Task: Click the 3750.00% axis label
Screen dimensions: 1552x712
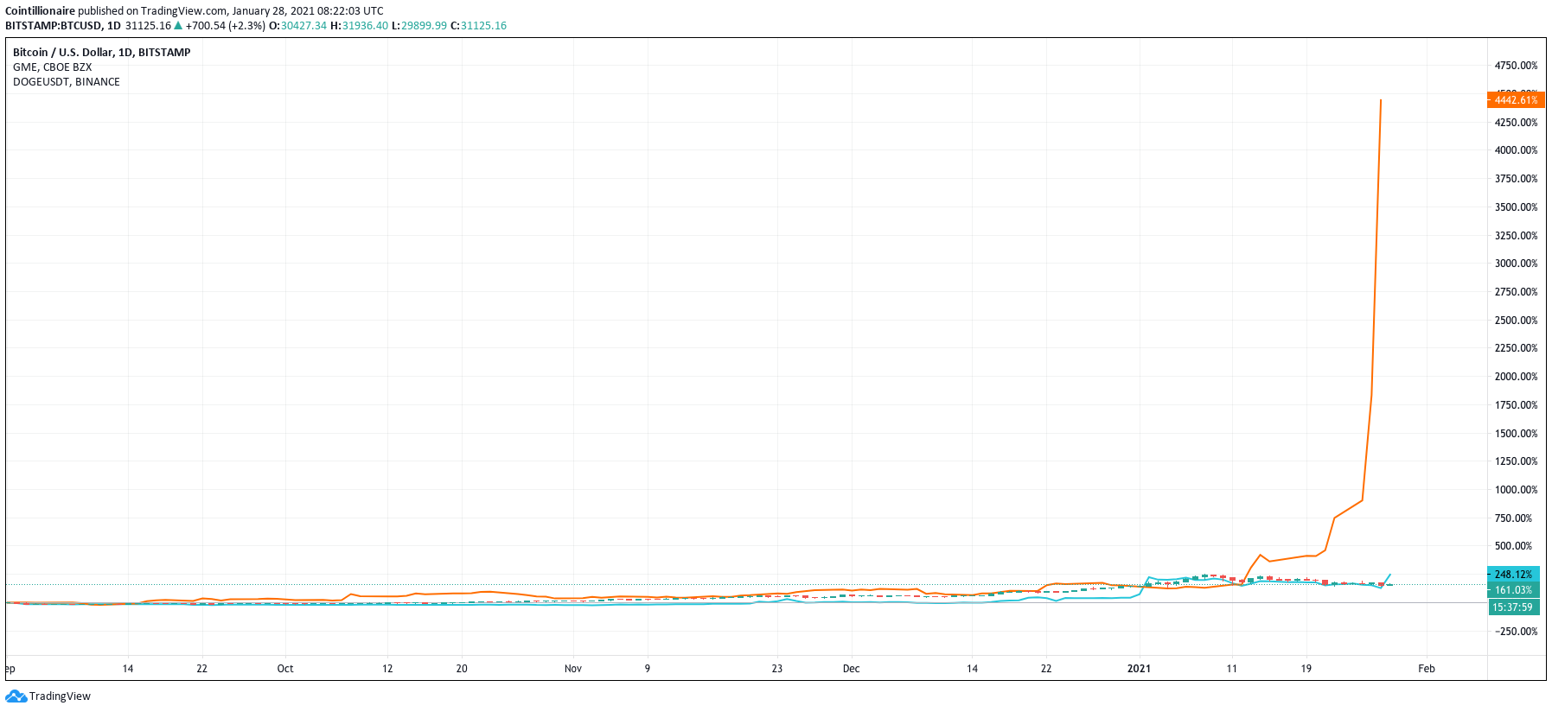Action: tap(1517, 179)
